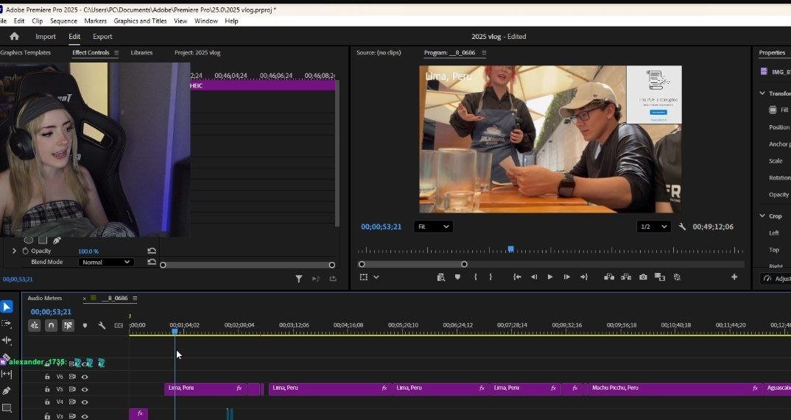Step back one frame
The image size is (791, 420).
point(534,277)
